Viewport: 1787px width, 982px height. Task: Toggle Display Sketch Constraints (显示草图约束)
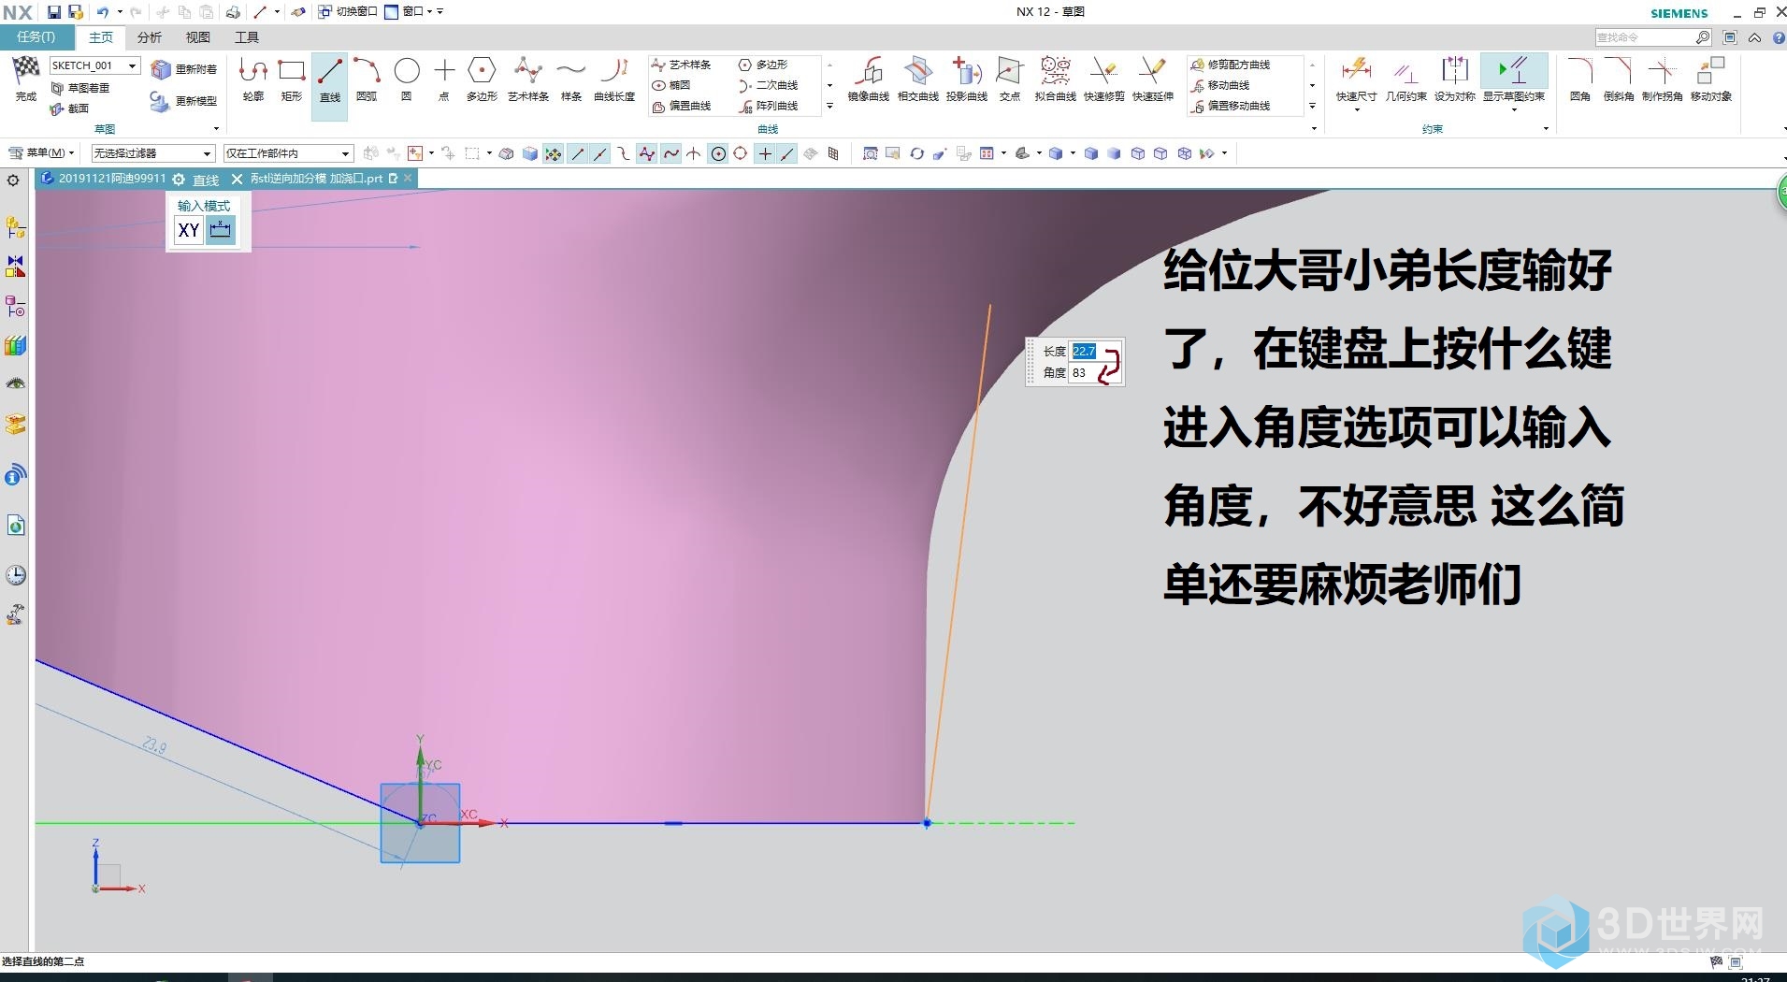coord(1514,77)
